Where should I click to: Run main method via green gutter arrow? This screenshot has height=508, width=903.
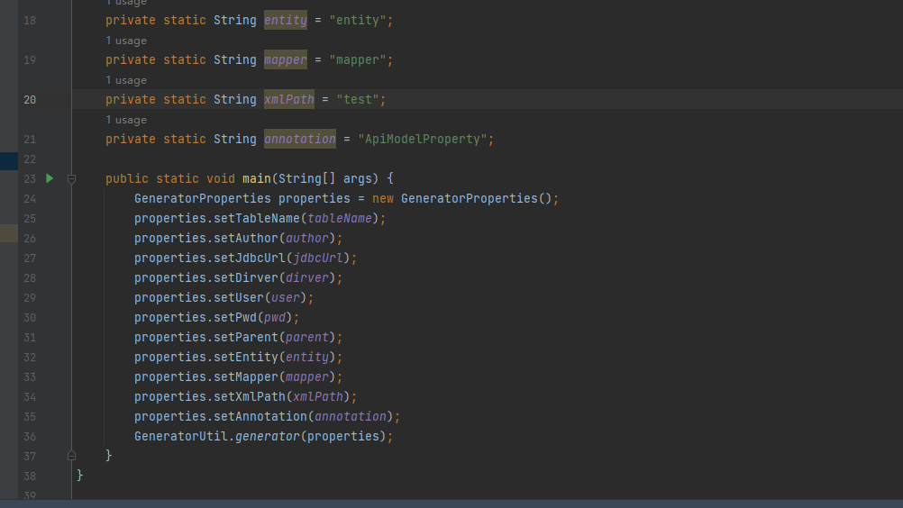[x=50, y=178]
